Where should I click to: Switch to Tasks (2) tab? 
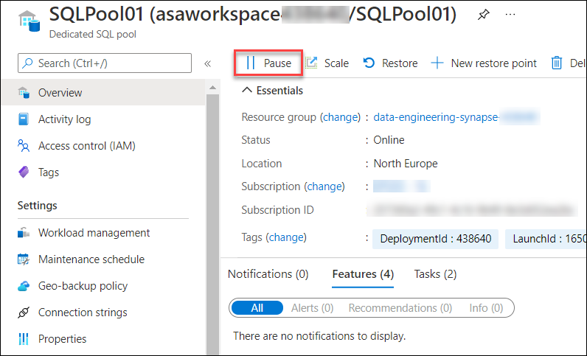coord(435,274)
